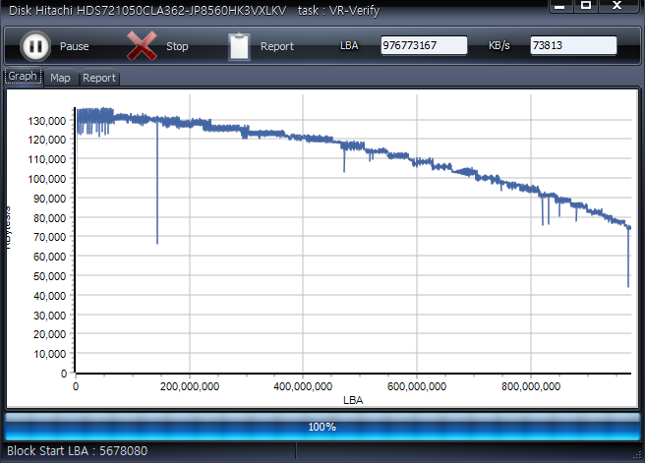The image size is (645, 463).
Task: Click the LBA axis title below graph
Action: tap(353, 400)
